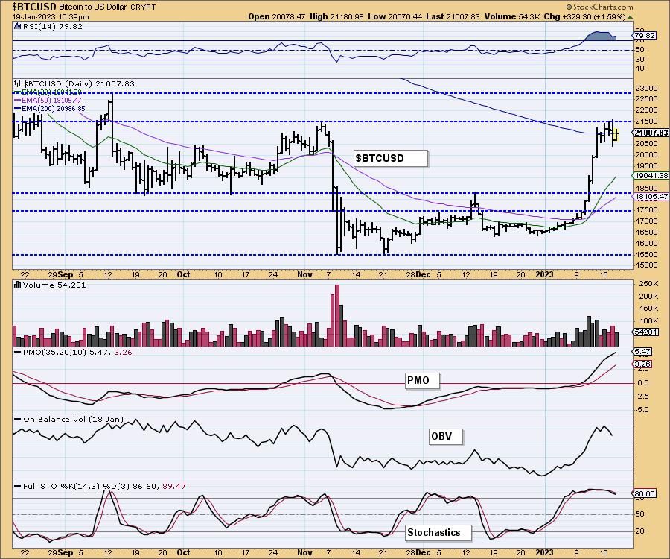Viewport: 670px width, 559px height.
Task: Click the -5.0 PMO axis label
Action: click(x=643, y=410)
